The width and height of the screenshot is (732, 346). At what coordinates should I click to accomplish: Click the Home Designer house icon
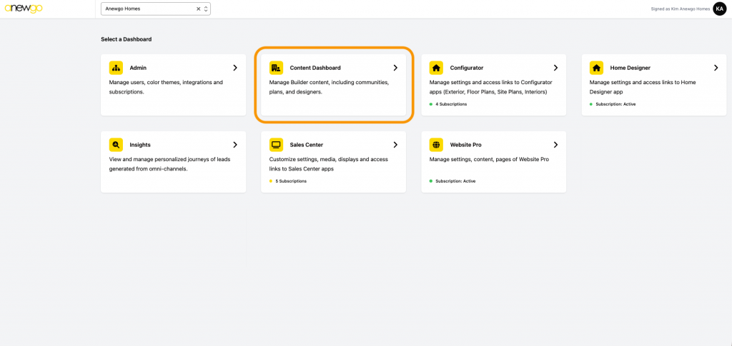click(x=596, y=68)
